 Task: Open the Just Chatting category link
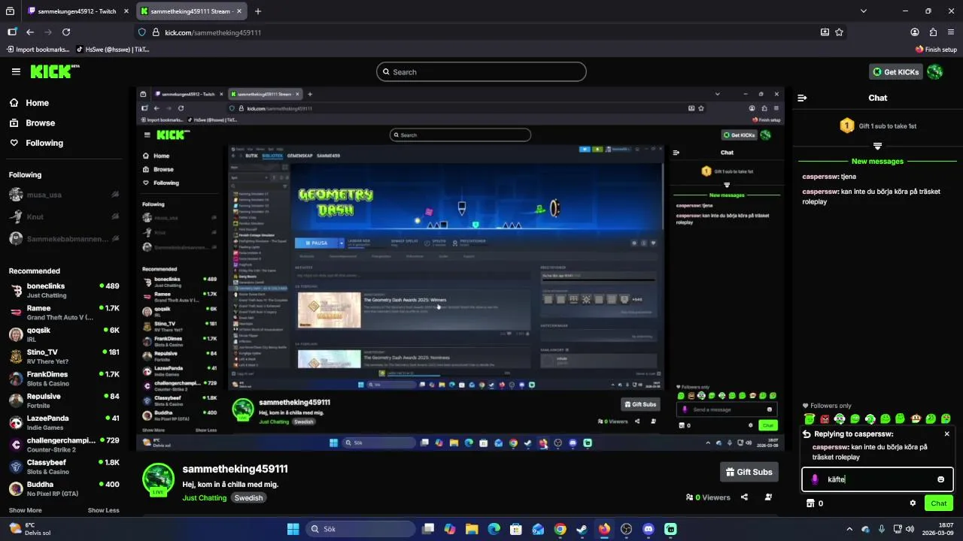204,497
